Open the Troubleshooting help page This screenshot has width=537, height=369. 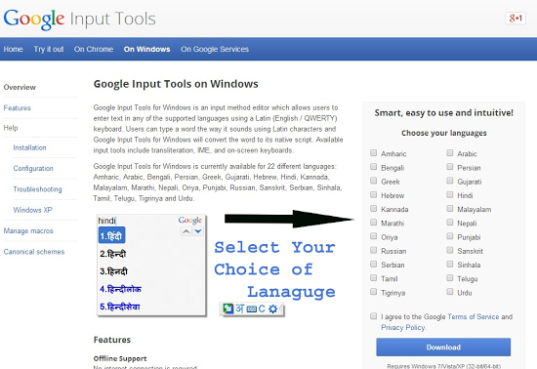coord(38,189)
